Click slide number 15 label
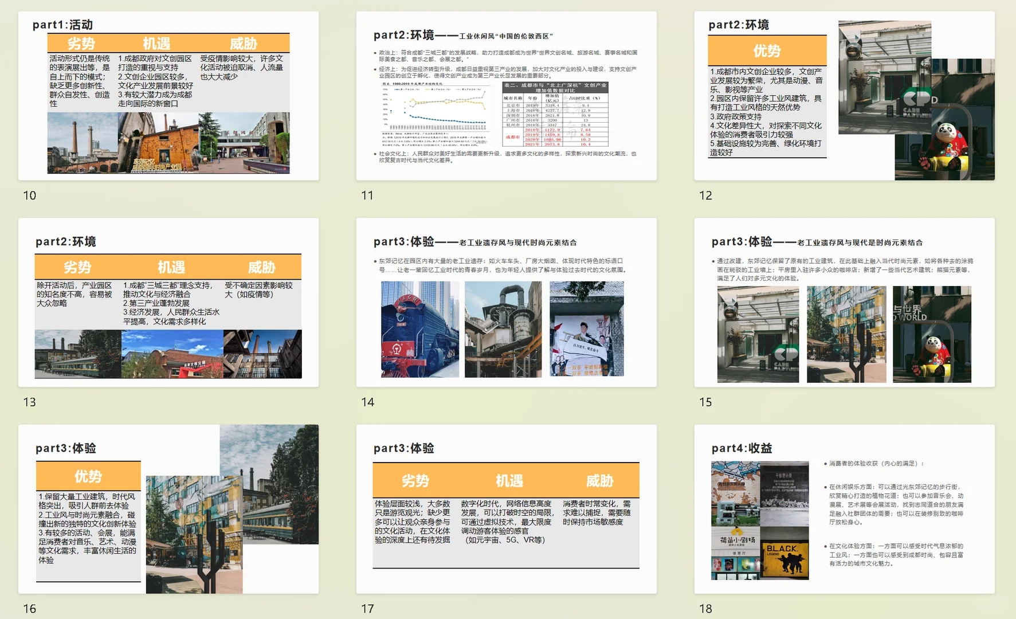The width and height of the screenshot is (1016, 619). (x=705, y=402)
